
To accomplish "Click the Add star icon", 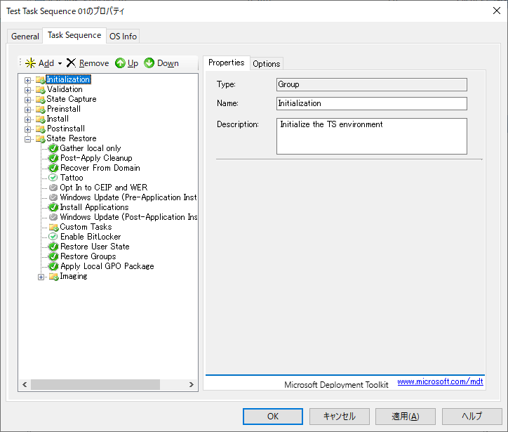I will pos(30,63).
